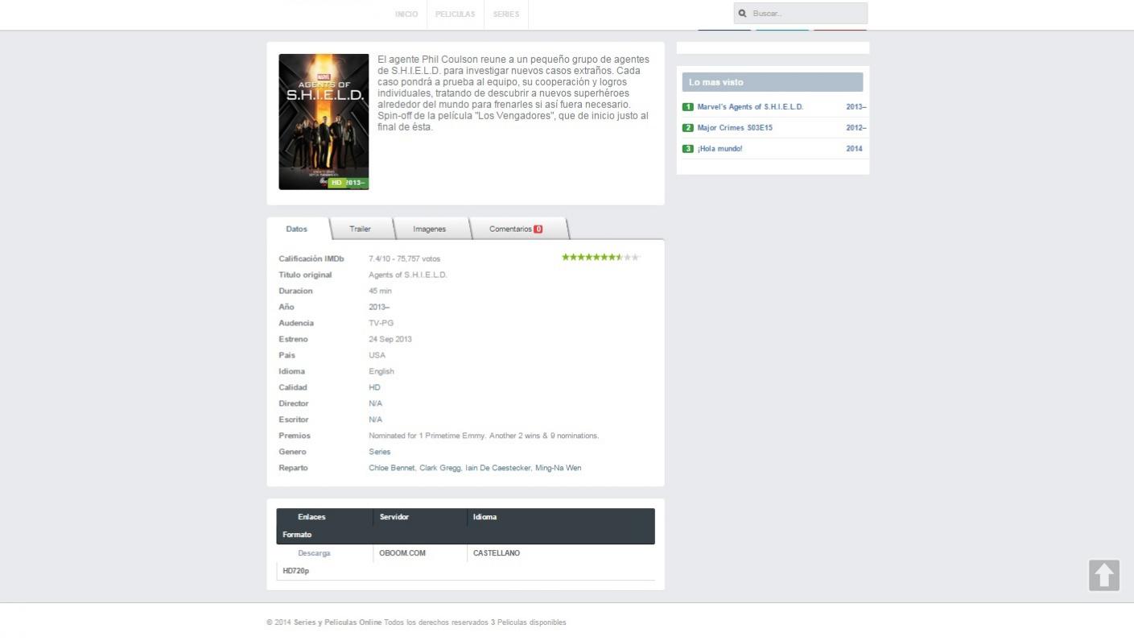The width and height of the screenshot is (1134, 641).
Task: Open Chloe Bennet cast link
Action: [391, 468]
